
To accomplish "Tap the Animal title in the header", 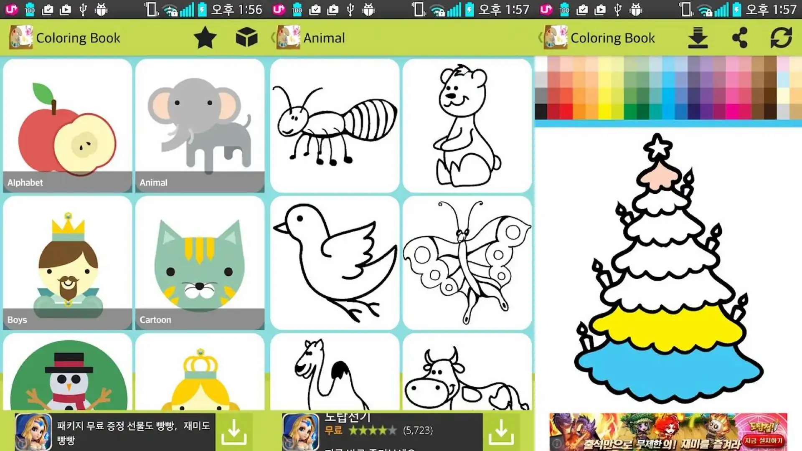I will (324, 38).
